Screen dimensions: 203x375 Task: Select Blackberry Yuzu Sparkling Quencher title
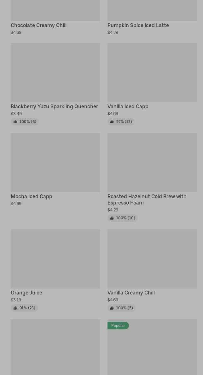54,106
